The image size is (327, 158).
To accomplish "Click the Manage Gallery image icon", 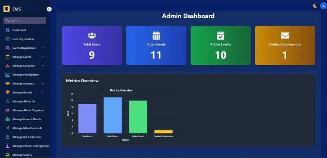I will [8, 155].
